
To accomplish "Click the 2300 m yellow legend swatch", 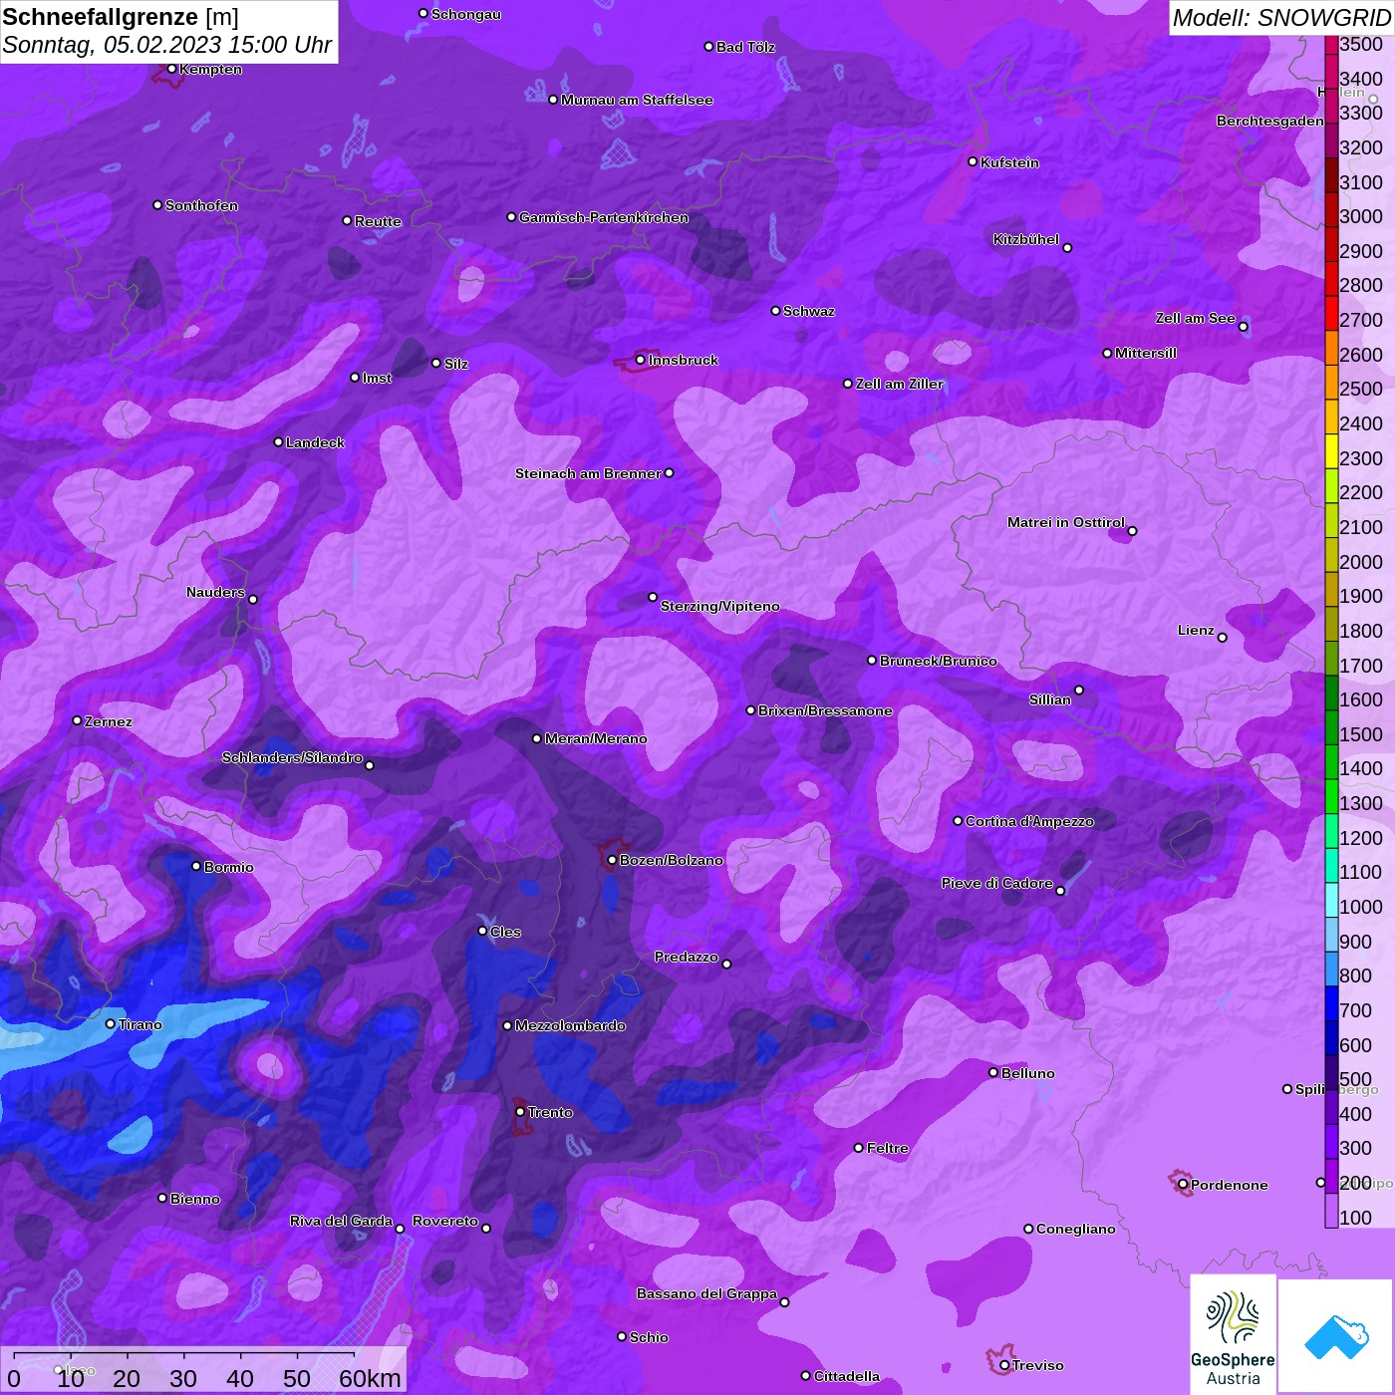I will (x=1331, y=450).
